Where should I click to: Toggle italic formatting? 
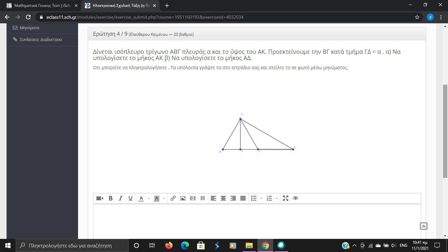point(120,198)
